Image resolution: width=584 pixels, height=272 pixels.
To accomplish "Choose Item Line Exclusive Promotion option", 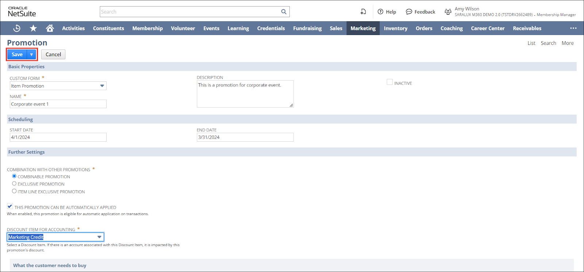I will pyautogui.click(x=14, y=191).
